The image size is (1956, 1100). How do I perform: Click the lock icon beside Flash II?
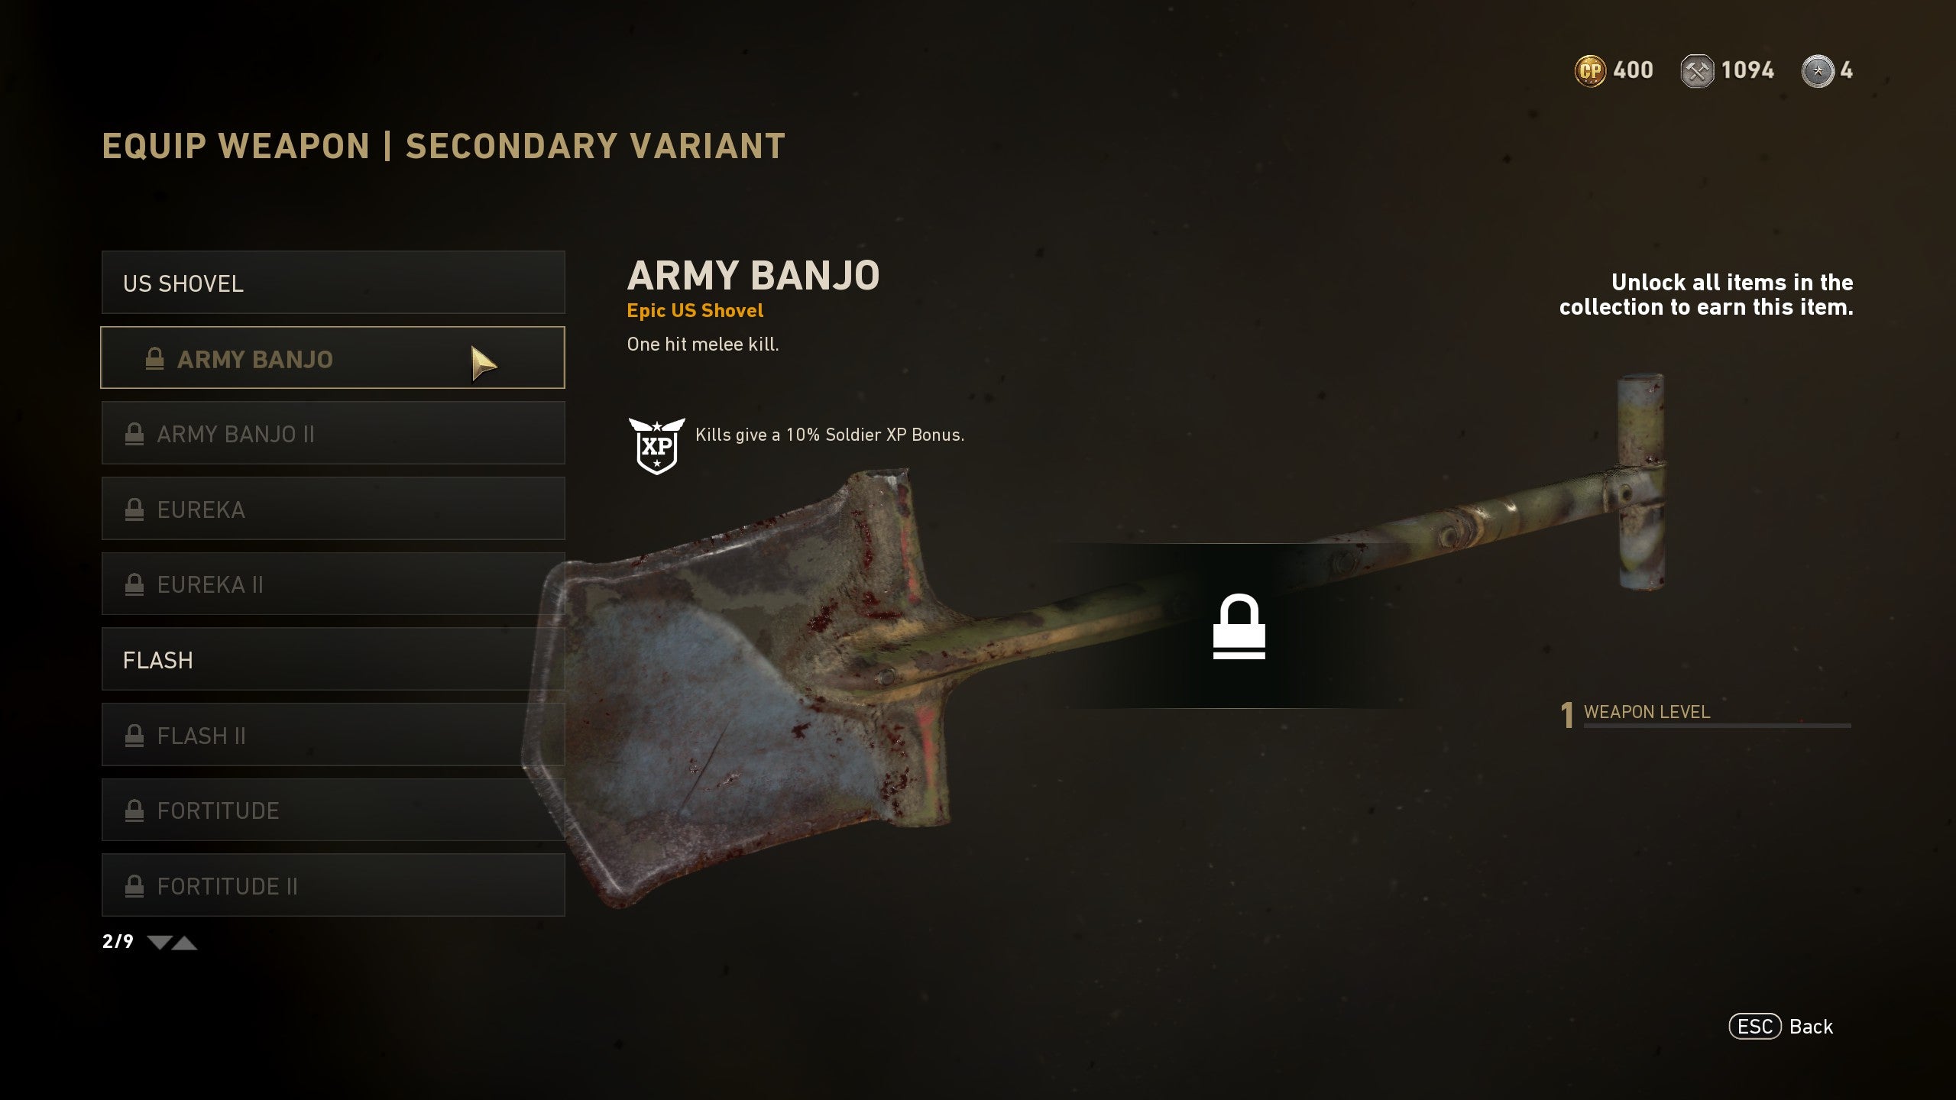134,735
